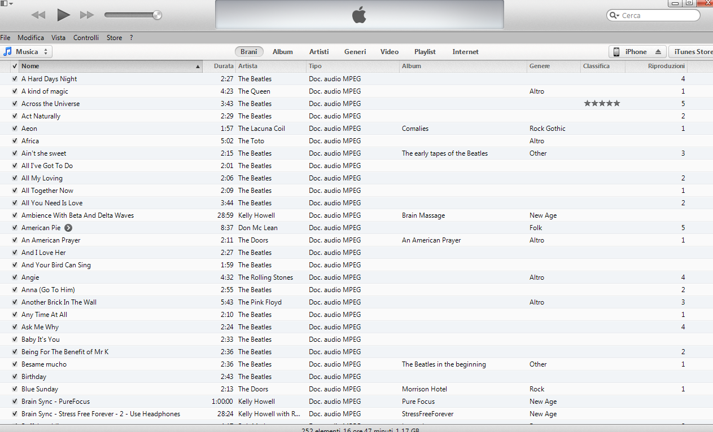Skip back with the rewind button
713x432 pixels.
pyautogui.click(x=38, y=15)
